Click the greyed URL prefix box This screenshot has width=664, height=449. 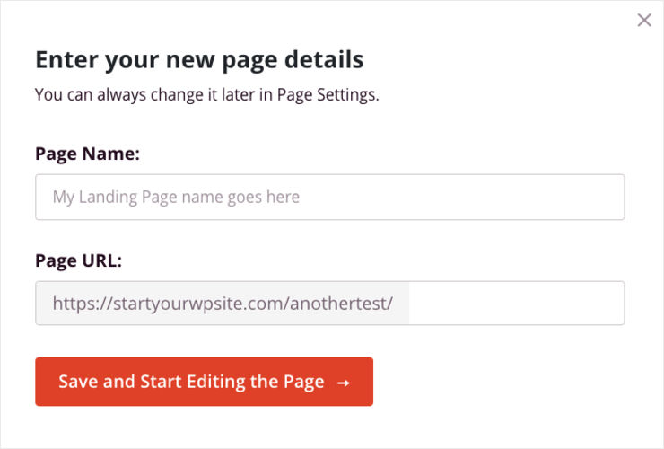click(x=223, y=304)
